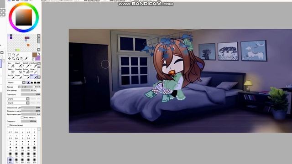Viewport: 292px width, 164px height.
Task: Select the flat hard brush edge shape
Action: click(x=39, y=82)
